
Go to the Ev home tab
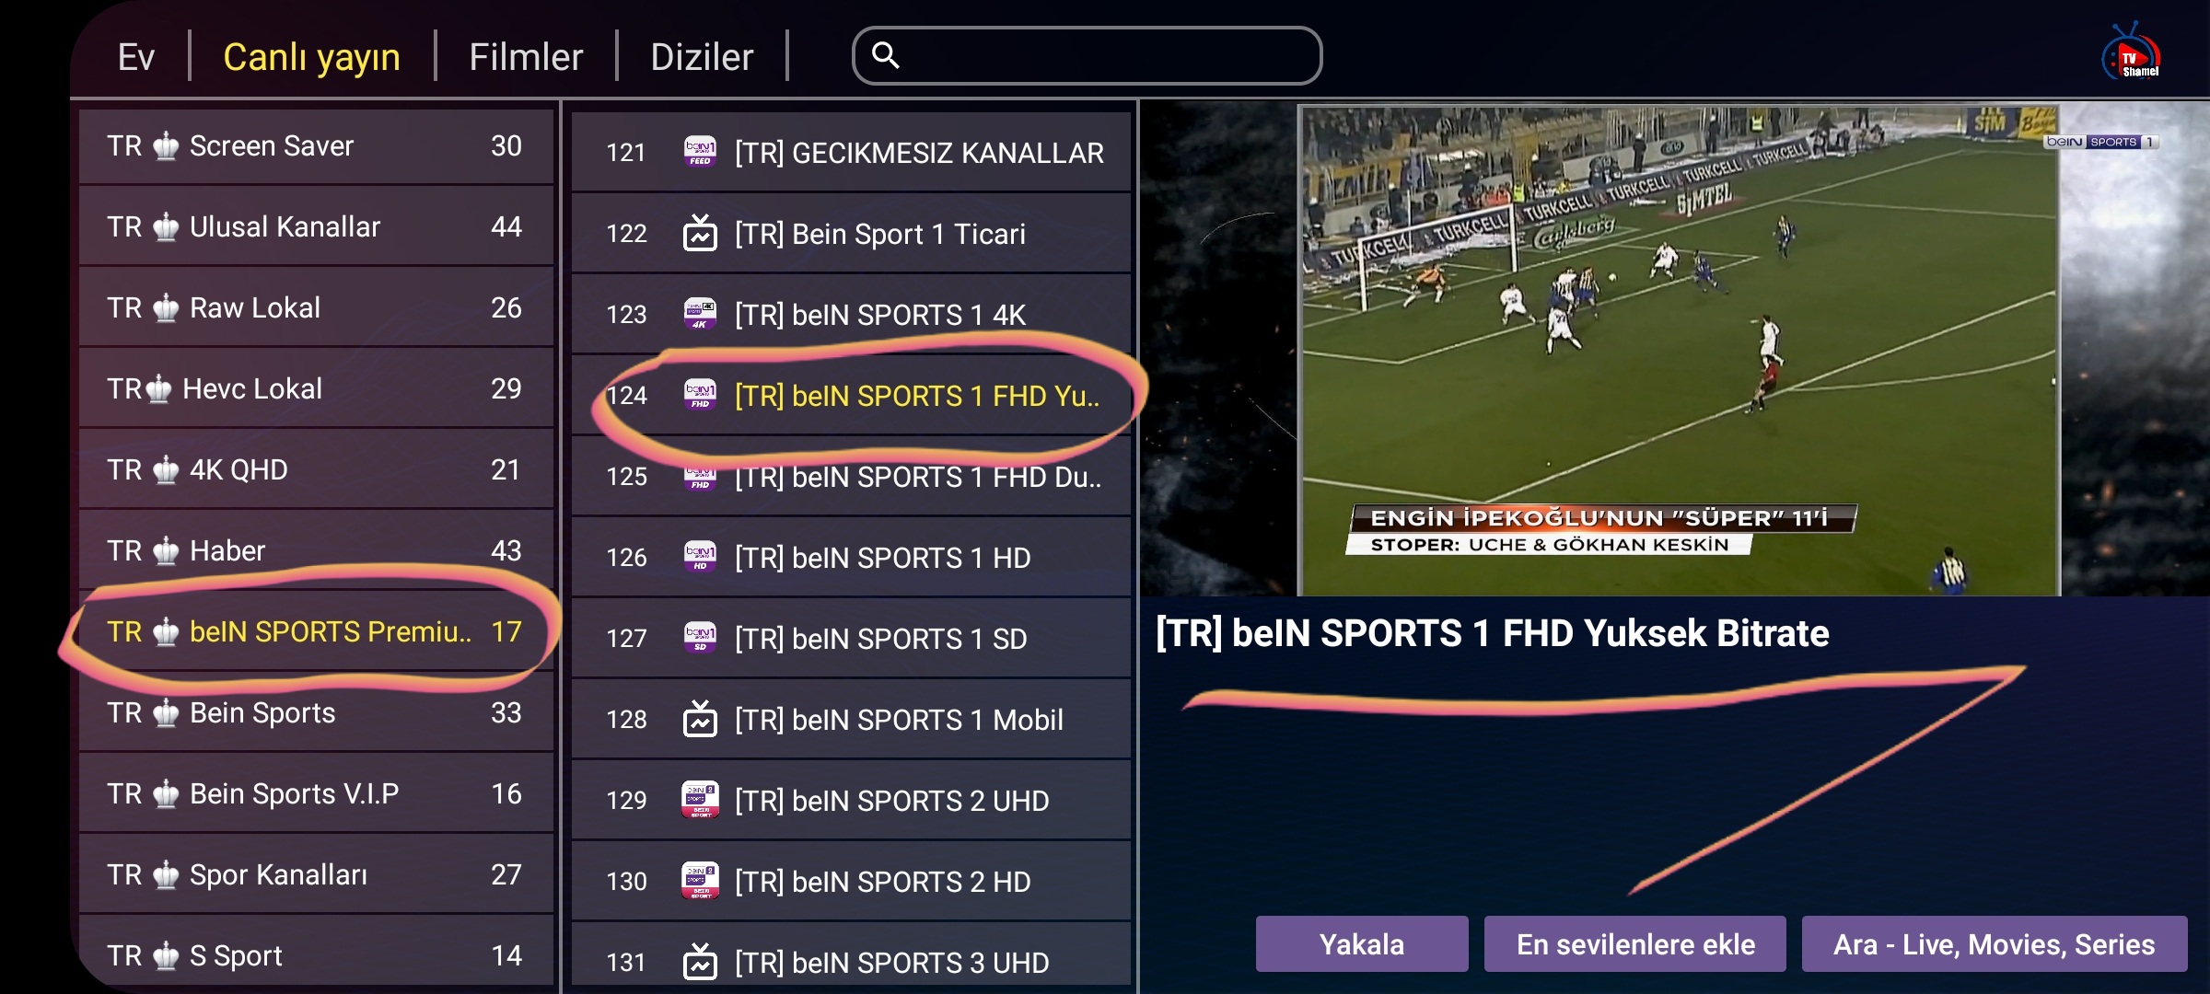point(135,57)
